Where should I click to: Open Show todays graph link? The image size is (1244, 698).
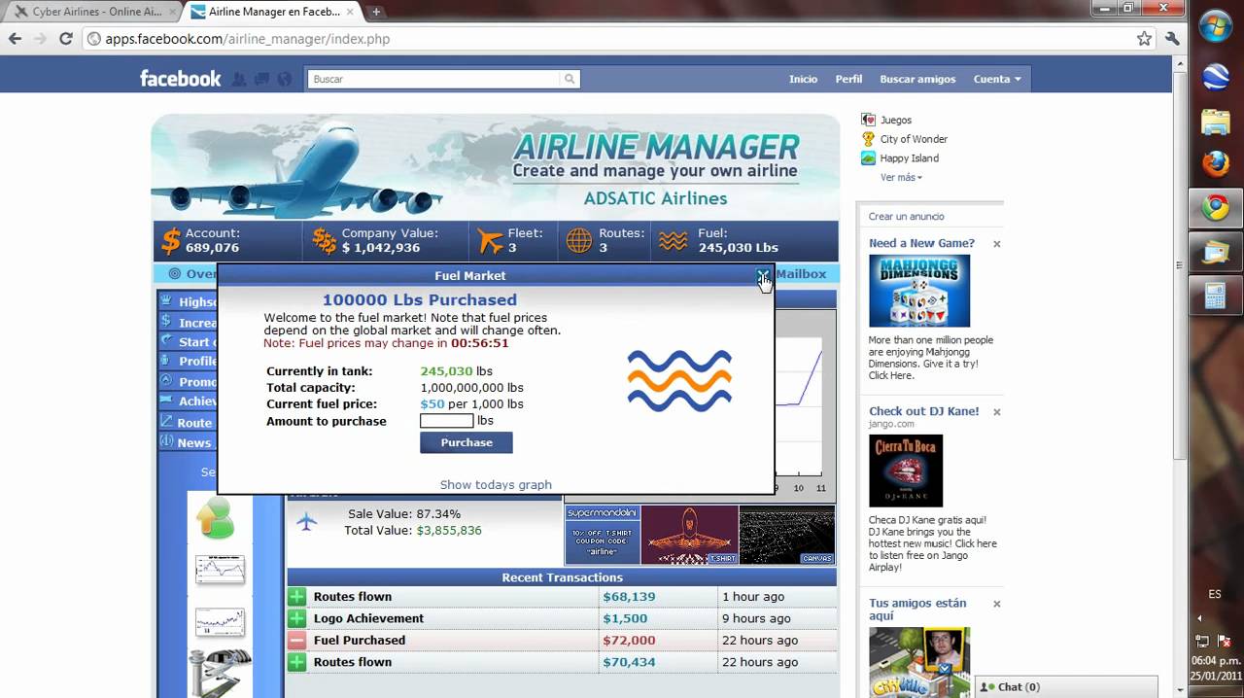(496, 484)
